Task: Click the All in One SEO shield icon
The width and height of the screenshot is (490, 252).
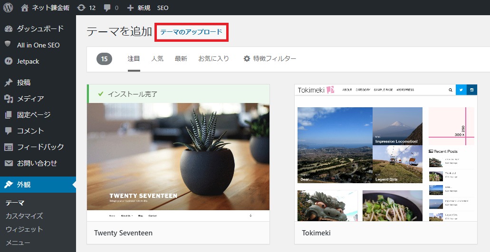Action: [8, 44]
